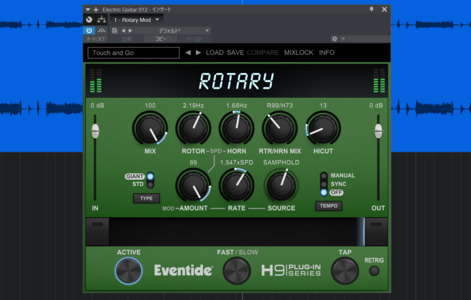471x300 pixels.
Task: Click the TAP footswitch
Action: (x=345, y=270)
